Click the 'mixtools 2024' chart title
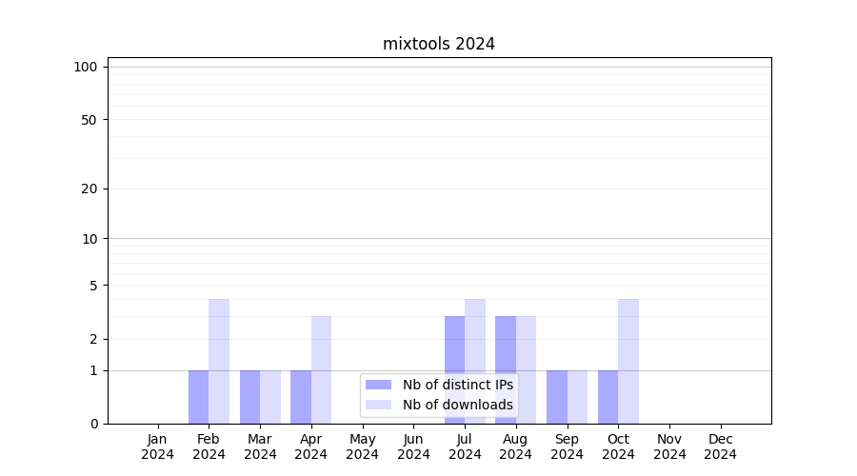Viewport: 857px width, 476px height. 439,44
